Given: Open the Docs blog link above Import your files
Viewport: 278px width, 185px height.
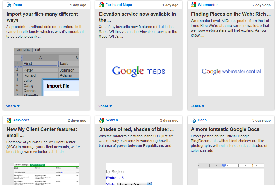Looking at the screenshot, I should 17,5.
